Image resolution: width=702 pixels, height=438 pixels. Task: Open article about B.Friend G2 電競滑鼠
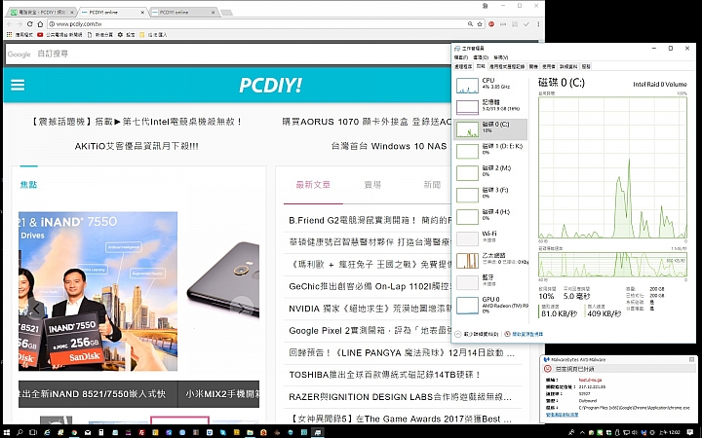[x=370, y=220]
